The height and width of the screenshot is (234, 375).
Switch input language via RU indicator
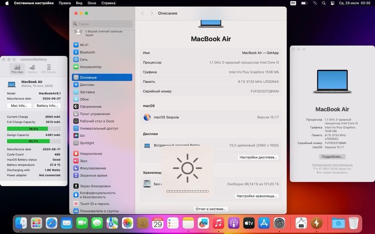point(293,3)
